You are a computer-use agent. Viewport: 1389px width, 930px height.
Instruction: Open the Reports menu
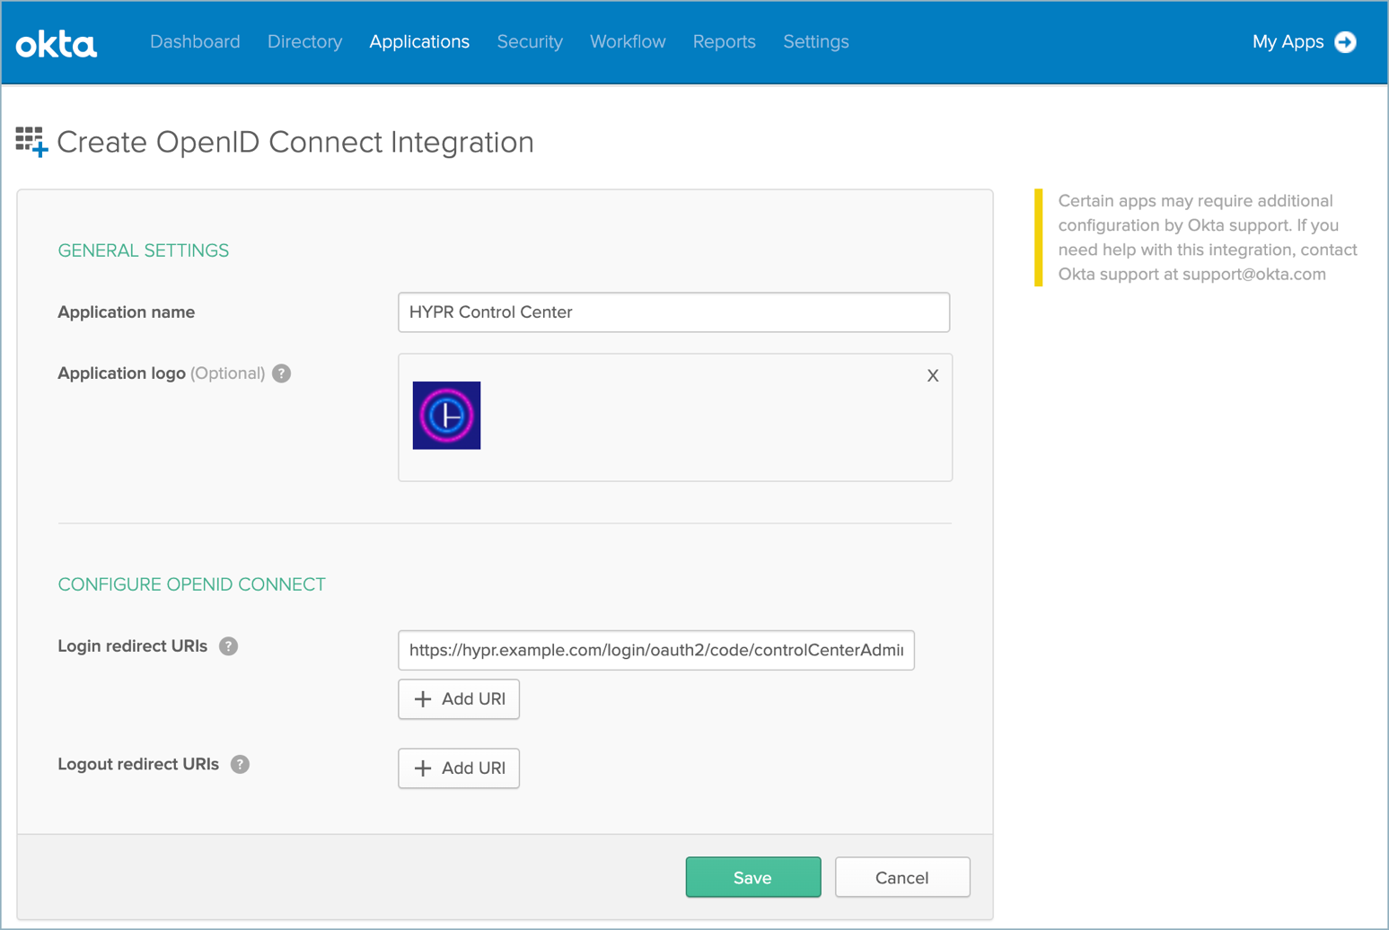(x=724, y=42)
